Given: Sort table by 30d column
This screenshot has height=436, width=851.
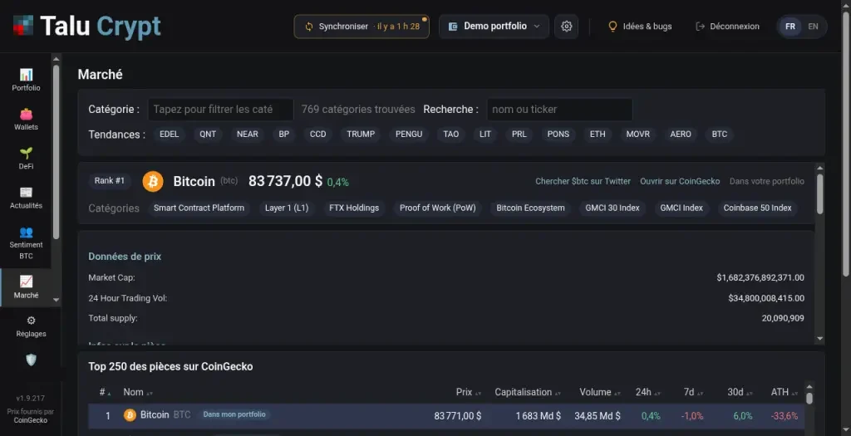Looking at the screenshot, I should click(x=740, y=392).
